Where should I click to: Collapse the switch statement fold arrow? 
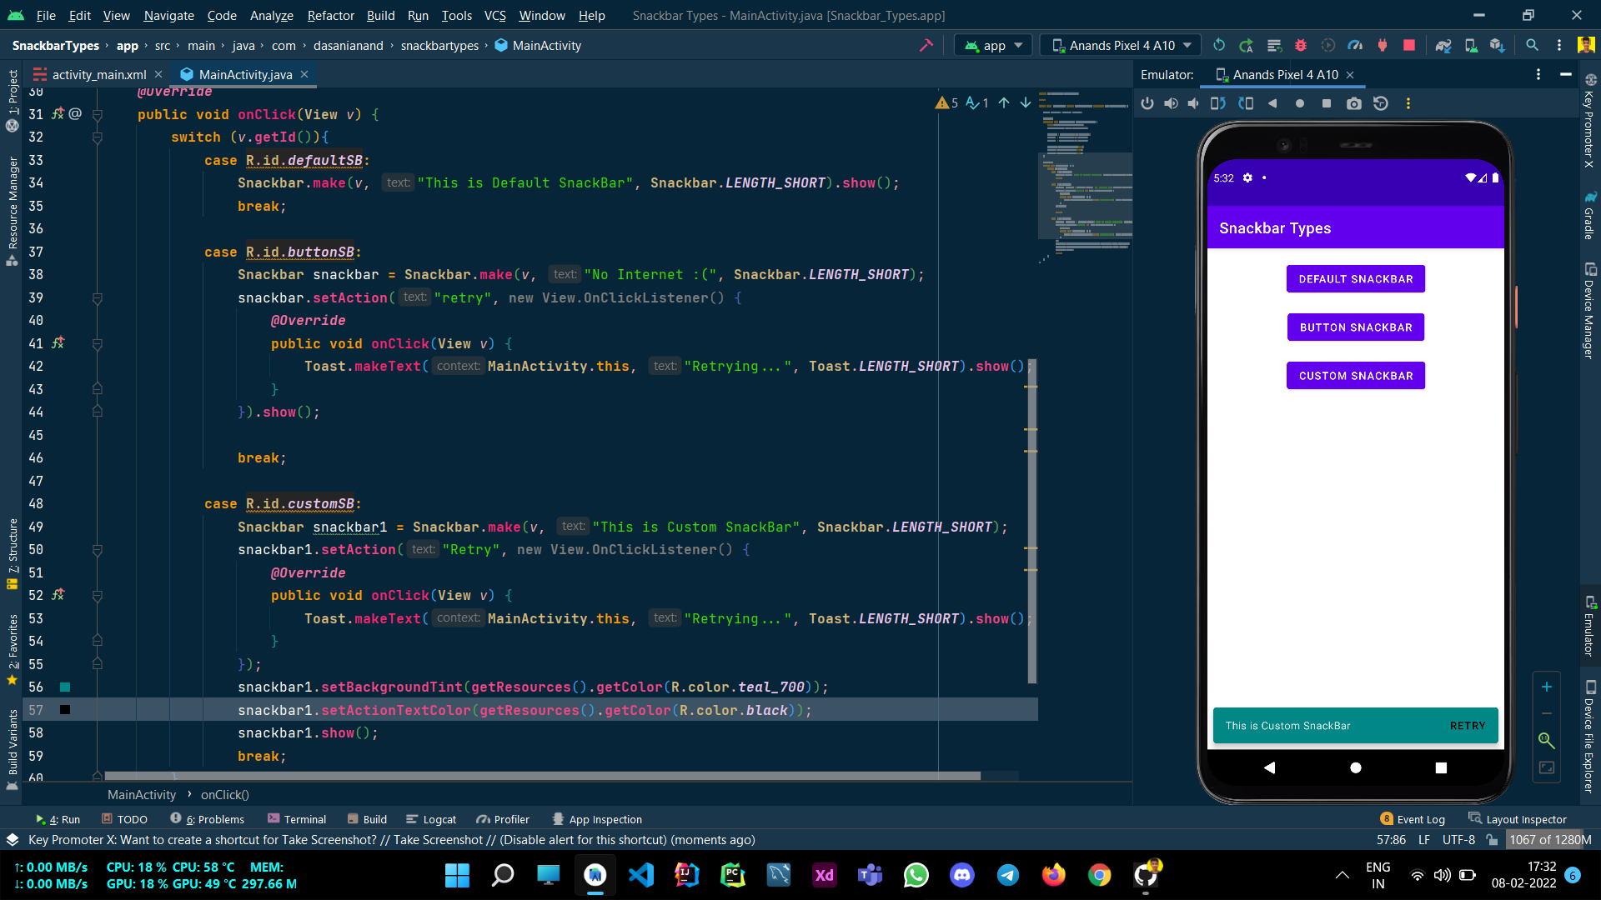click(x=98, y=137)
